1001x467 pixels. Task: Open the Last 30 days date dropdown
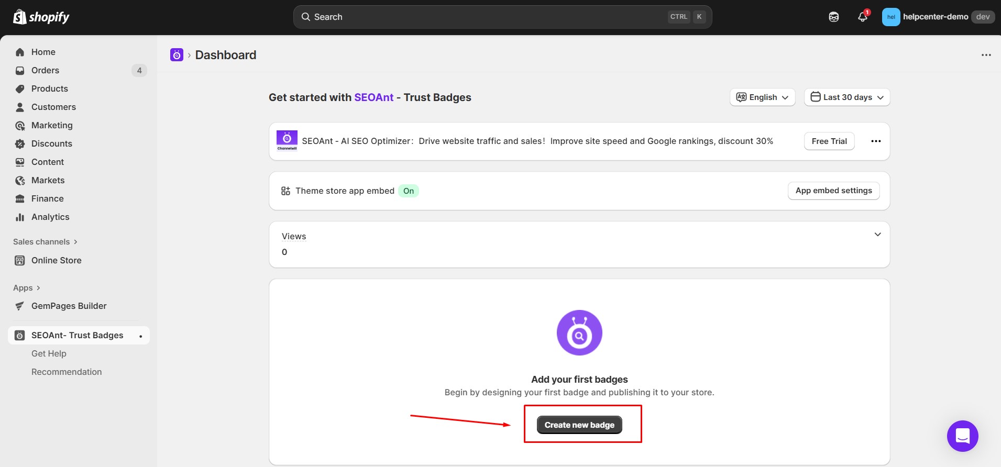pos(846,97)
